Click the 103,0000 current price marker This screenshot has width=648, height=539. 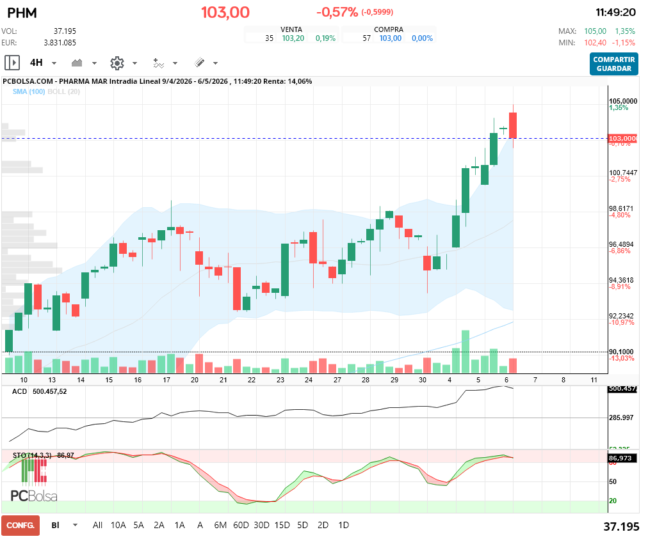click(622, 139)
